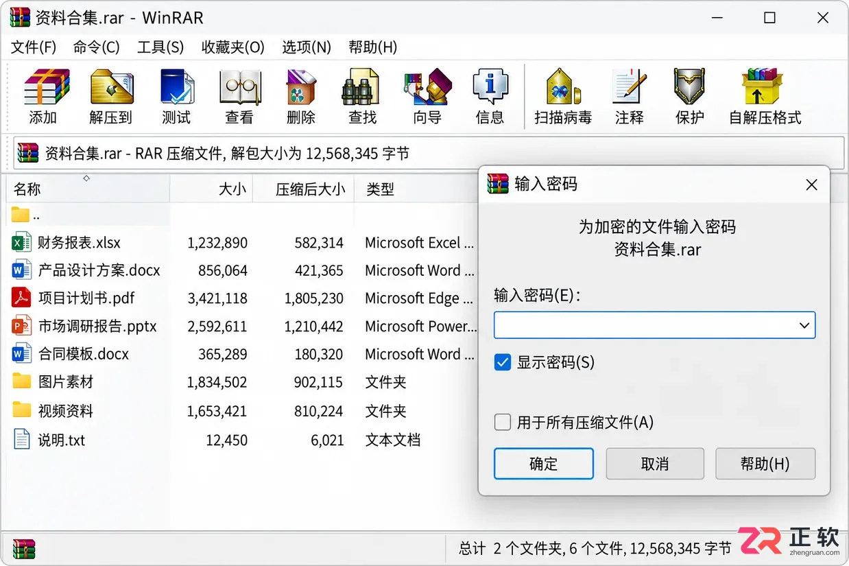
Task: Click the 删除 (Delete) toolbar icon
Action: pyautogui.click(x=301, y=87)
